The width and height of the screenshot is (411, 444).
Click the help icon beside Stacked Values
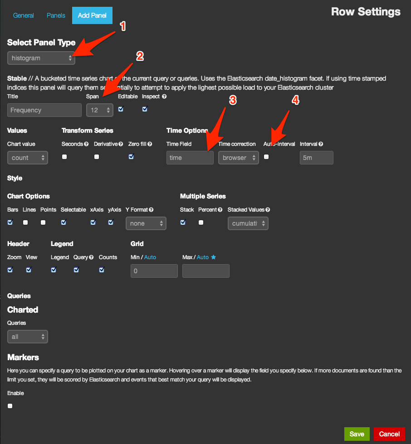(268, 210)
